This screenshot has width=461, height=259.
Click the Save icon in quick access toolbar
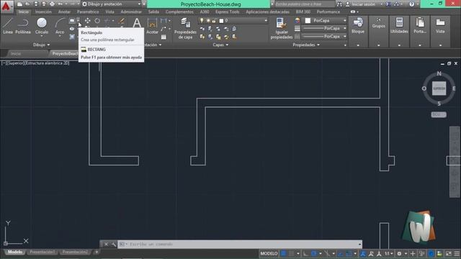tap(36, 4)
